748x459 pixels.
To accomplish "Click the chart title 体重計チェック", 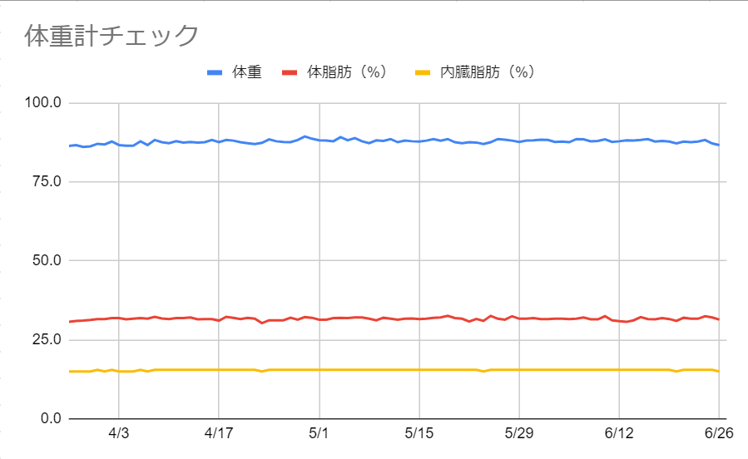I will pos(111,36).
